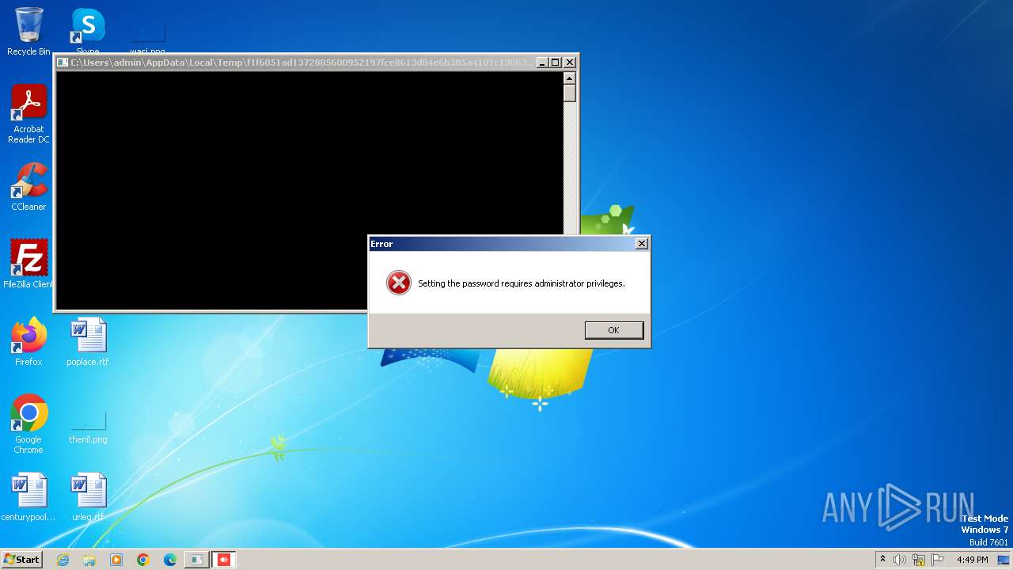Show hidden tray icons arrow
The image size is (1013, 570).
[x=883, y=560]
